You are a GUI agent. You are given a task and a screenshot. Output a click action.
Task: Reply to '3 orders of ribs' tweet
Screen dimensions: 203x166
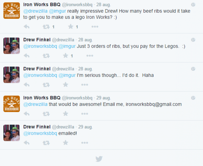(x=27, y=56)
